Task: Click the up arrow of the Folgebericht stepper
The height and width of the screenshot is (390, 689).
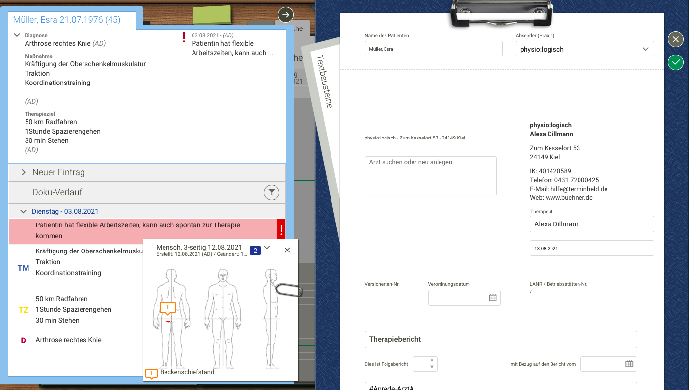Action: coord(432,360)
